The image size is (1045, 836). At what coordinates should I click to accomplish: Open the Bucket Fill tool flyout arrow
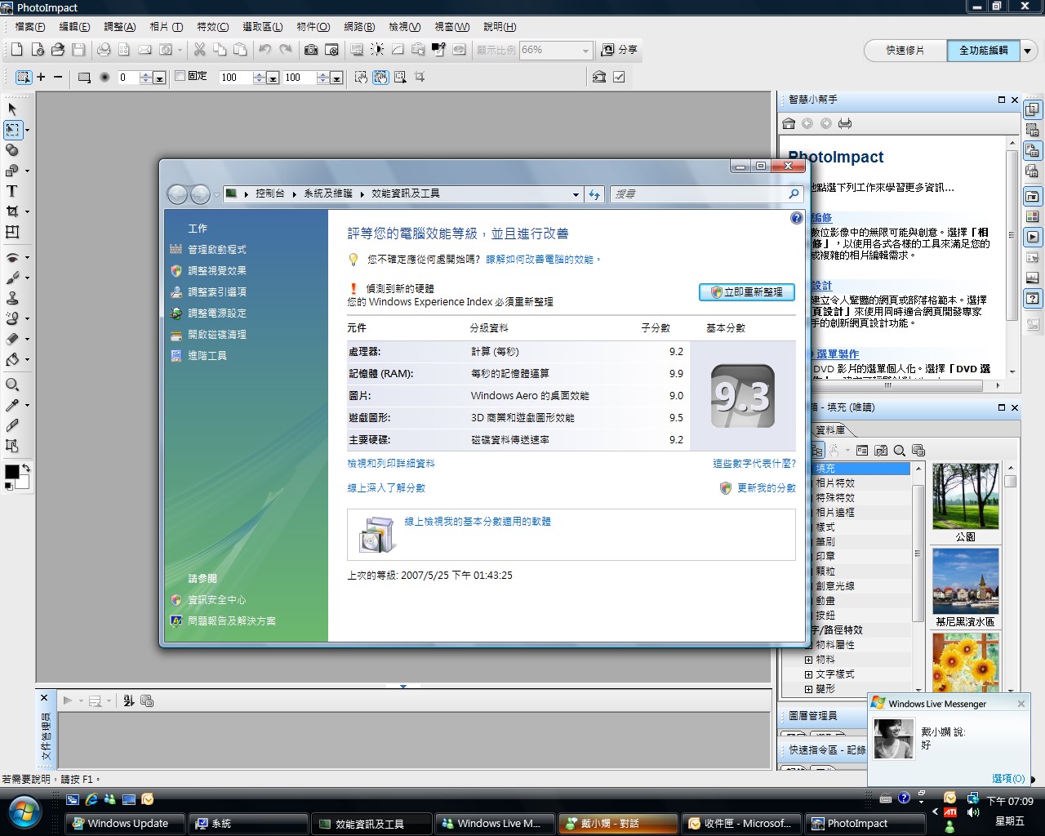click(27, 360)
